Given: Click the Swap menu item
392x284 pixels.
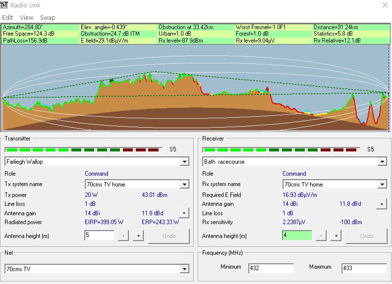Looking at the screenshot, I should [x=48, y=18].
